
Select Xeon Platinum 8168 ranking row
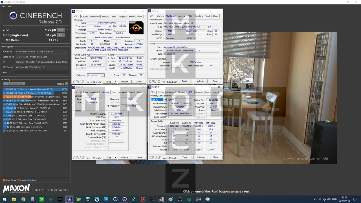35,89
